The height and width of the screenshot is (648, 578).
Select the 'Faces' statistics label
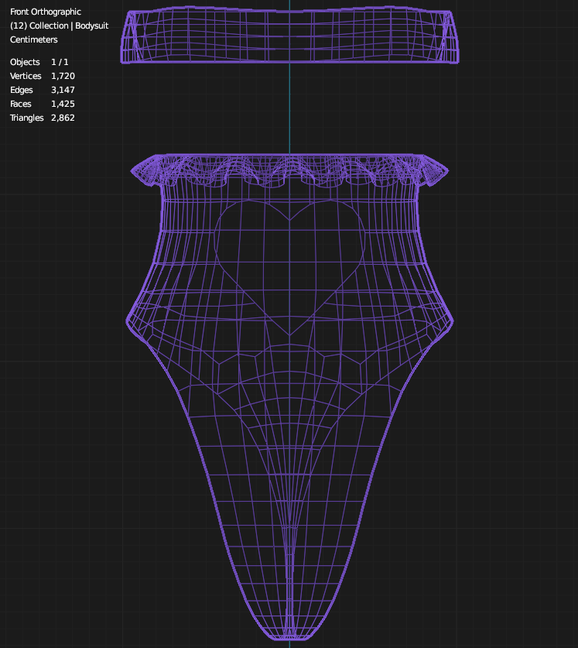[x=21, y=105]
